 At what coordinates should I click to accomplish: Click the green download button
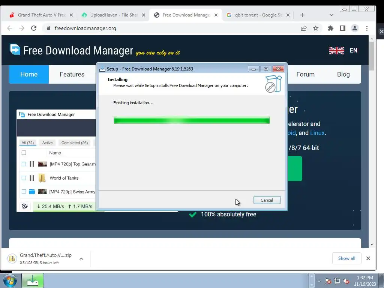295,168
